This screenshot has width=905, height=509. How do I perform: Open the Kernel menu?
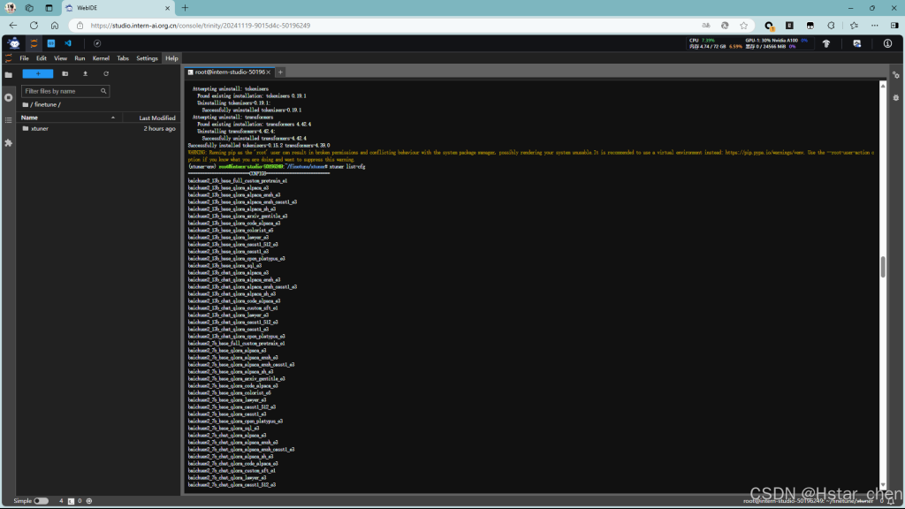coord(101,58)
